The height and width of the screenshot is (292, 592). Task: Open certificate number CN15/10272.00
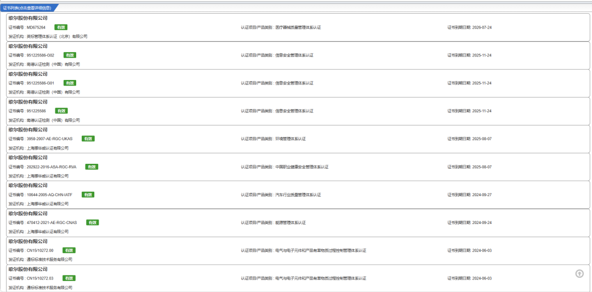click(40, 250)
